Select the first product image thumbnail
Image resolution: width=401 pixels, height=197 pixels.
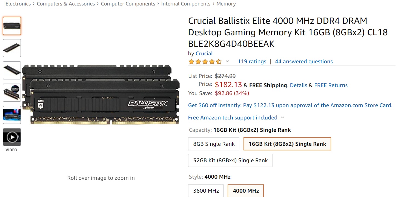tap(12, 26)
